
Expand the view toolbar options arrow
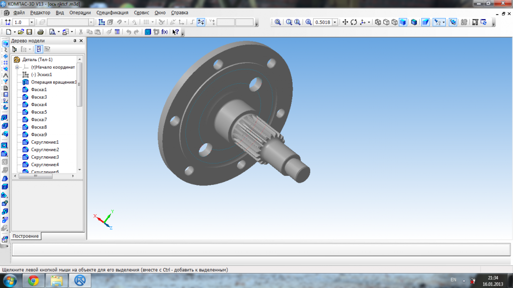click(x=493, y=24)
